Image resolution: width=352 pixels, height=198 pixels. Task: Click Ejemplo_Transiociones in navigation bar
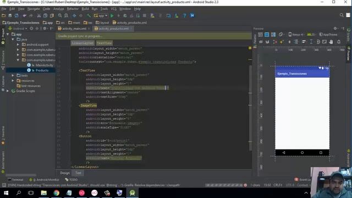[21, 23]
